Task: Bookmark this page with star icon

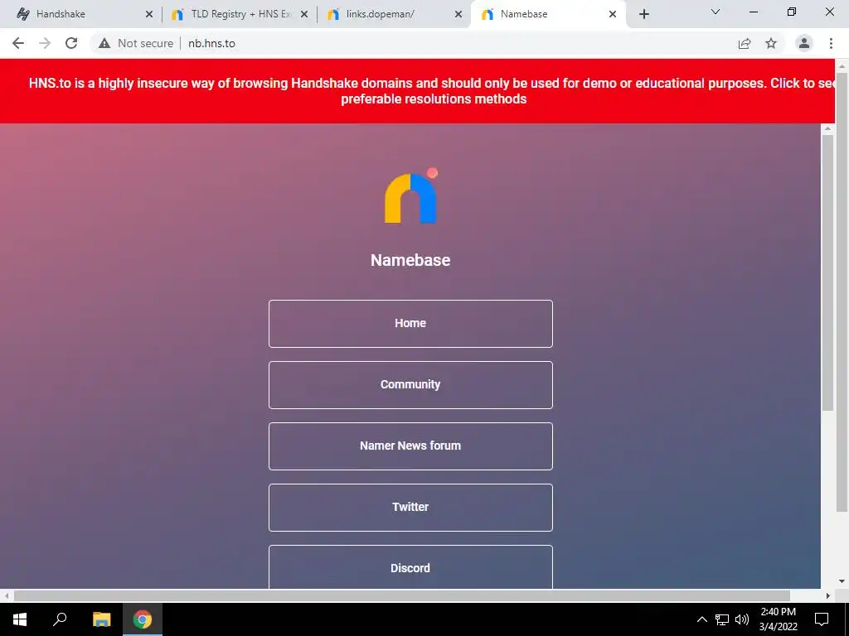Action: pos(771,43)
